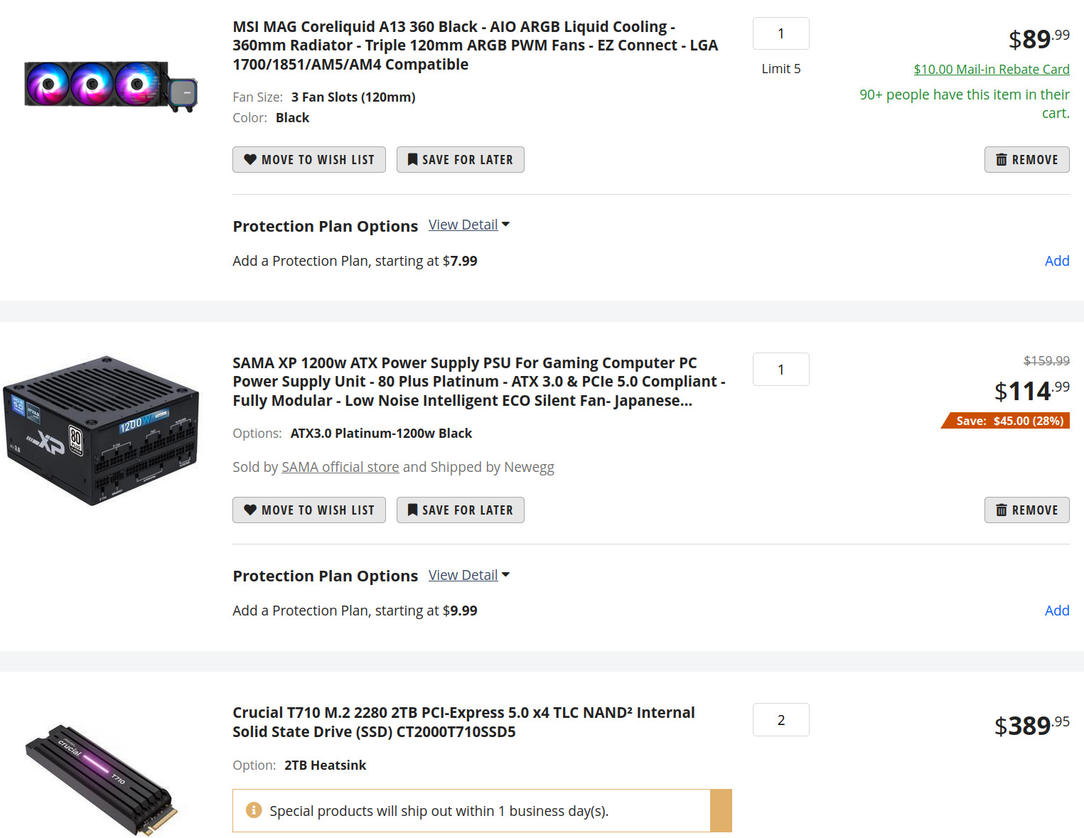Expand View Detail for SAMA PSU protection plan
Image resolution: width=1084 pixels, height=838 pixels.
(x=463, y=575)
